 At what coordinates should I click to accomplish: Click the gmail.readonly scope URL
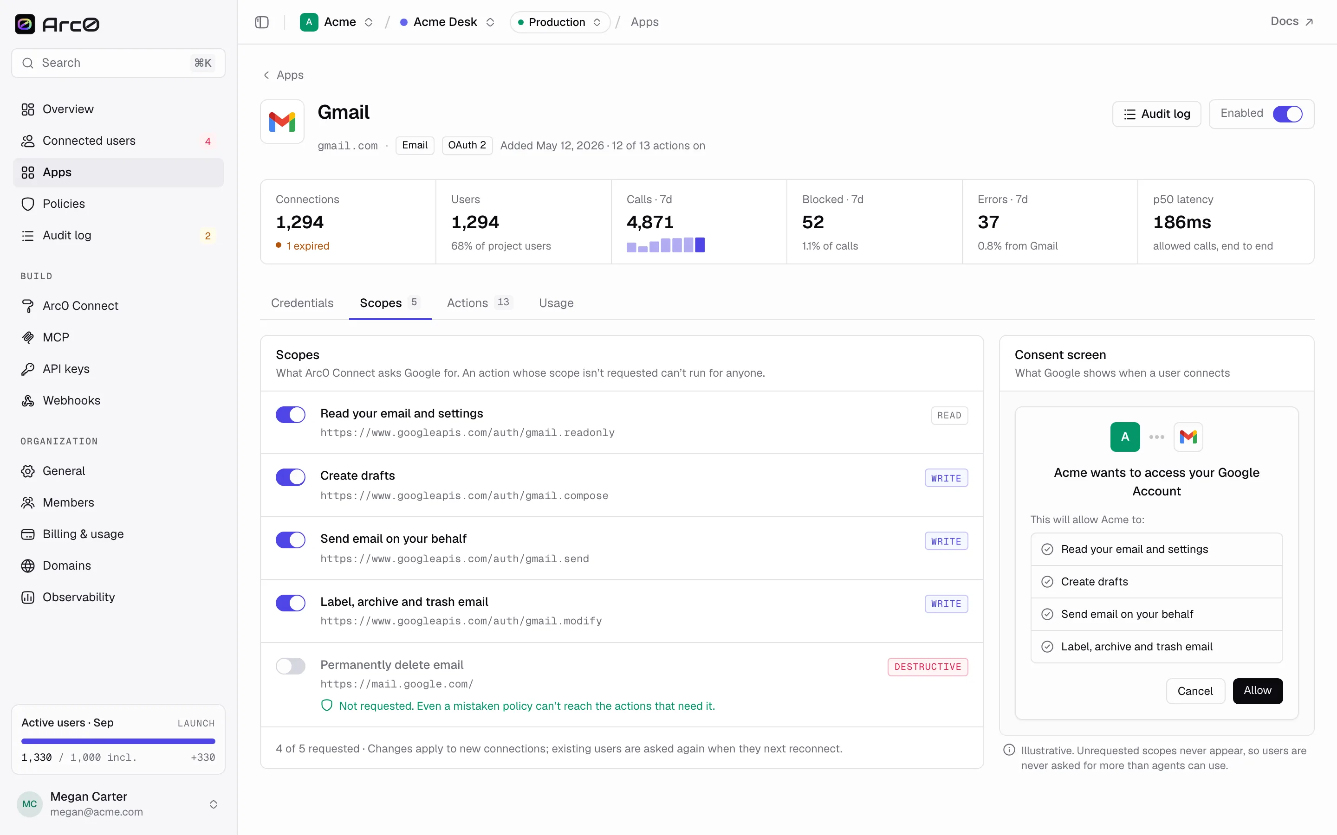point(467,433)
